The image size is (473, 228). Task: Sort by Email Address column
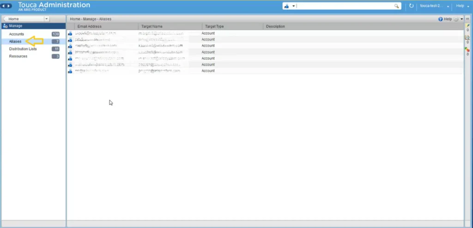(106, 26)
